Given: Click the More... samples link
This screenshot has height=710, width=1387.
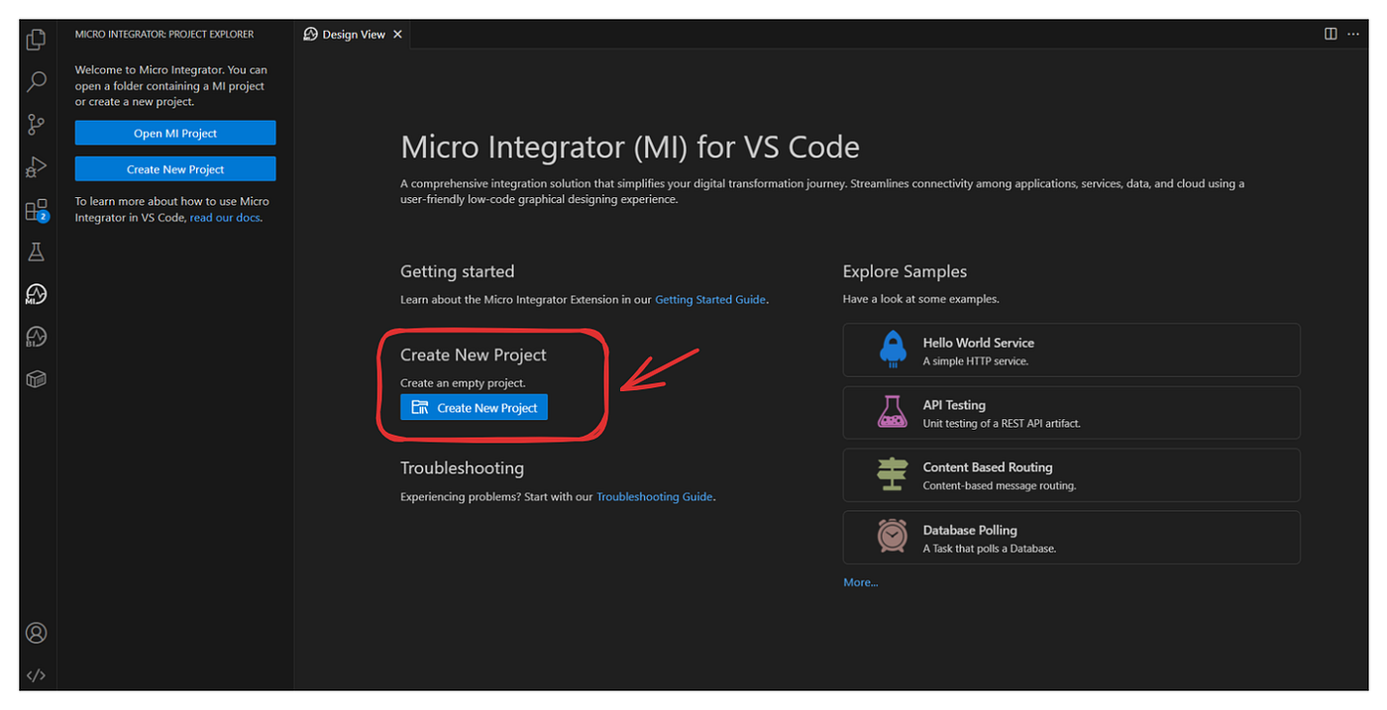Looking at the screenshot, I should pyautogui.click(x=860, y=582).
